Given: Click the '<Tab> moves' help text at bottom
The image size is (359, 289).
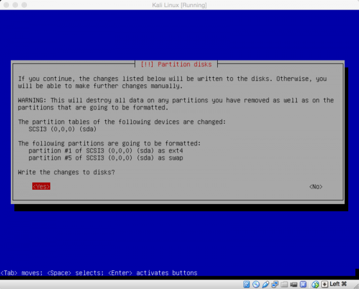Looking at the screenshot, I should coord(22,273).
